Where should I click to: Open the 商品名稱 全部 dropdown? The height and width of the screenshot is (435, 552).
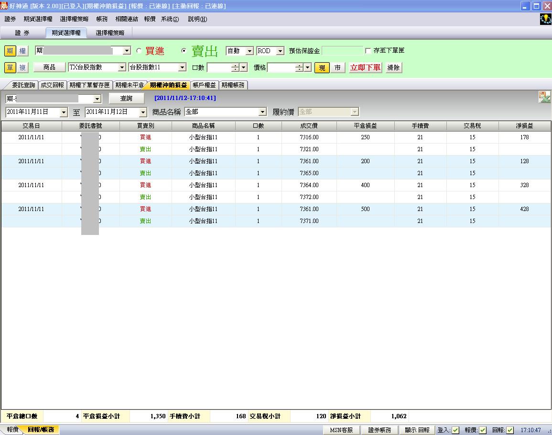tap(262, 112)
